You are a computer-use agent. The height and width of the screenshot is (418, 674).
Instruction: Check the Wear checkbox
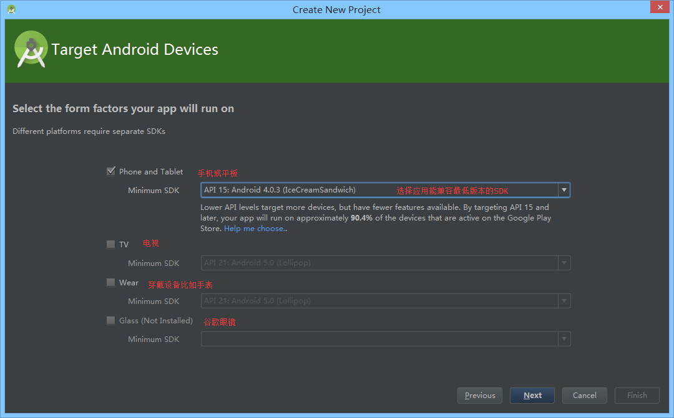[110, 282]
